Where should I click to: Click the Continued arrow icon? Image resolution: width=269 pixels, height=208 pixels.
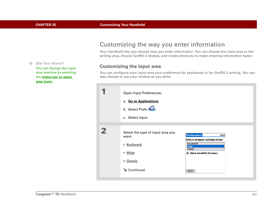(x=125, y=170)
